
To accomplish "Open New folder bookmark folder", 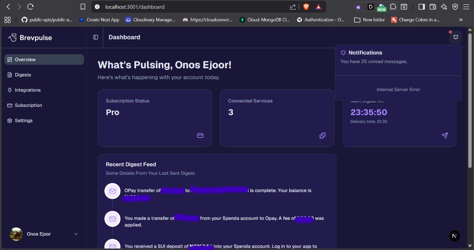I will click(370, 20).
